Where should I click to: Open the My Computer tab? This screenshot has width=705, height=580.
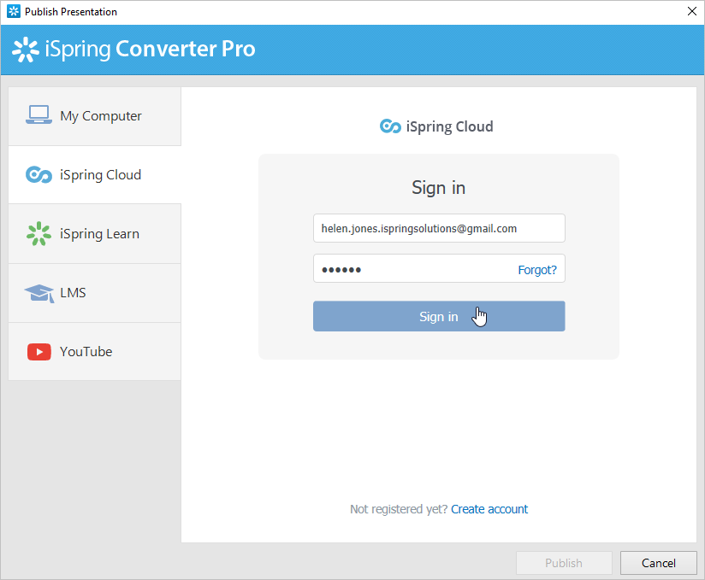[x=95, y=116]
